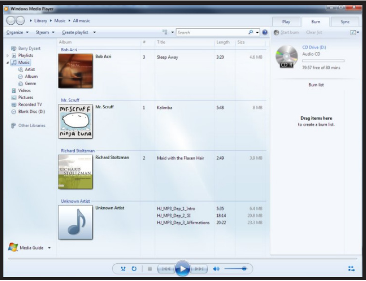Open the Recorded TV library
Image resolution: width=366 pixels, height=281 pixels.
tap(30, 104)
